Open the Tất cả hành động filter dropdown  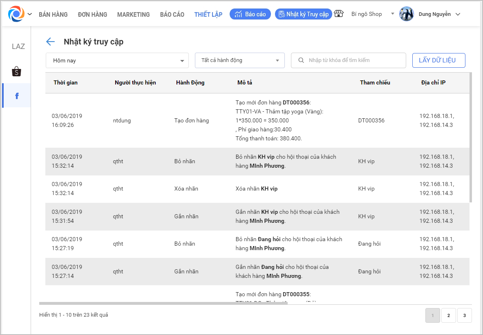point(239,60)
